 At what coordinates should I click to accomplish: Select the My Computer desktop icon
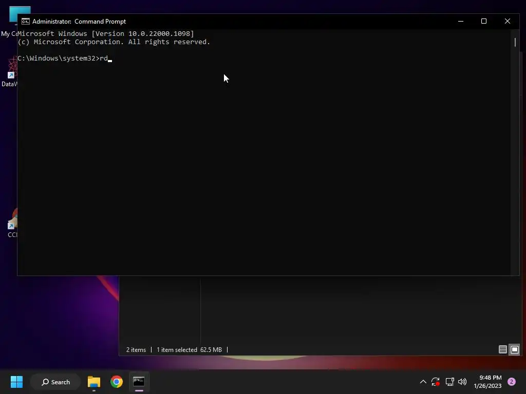click(x=10, y=22)
